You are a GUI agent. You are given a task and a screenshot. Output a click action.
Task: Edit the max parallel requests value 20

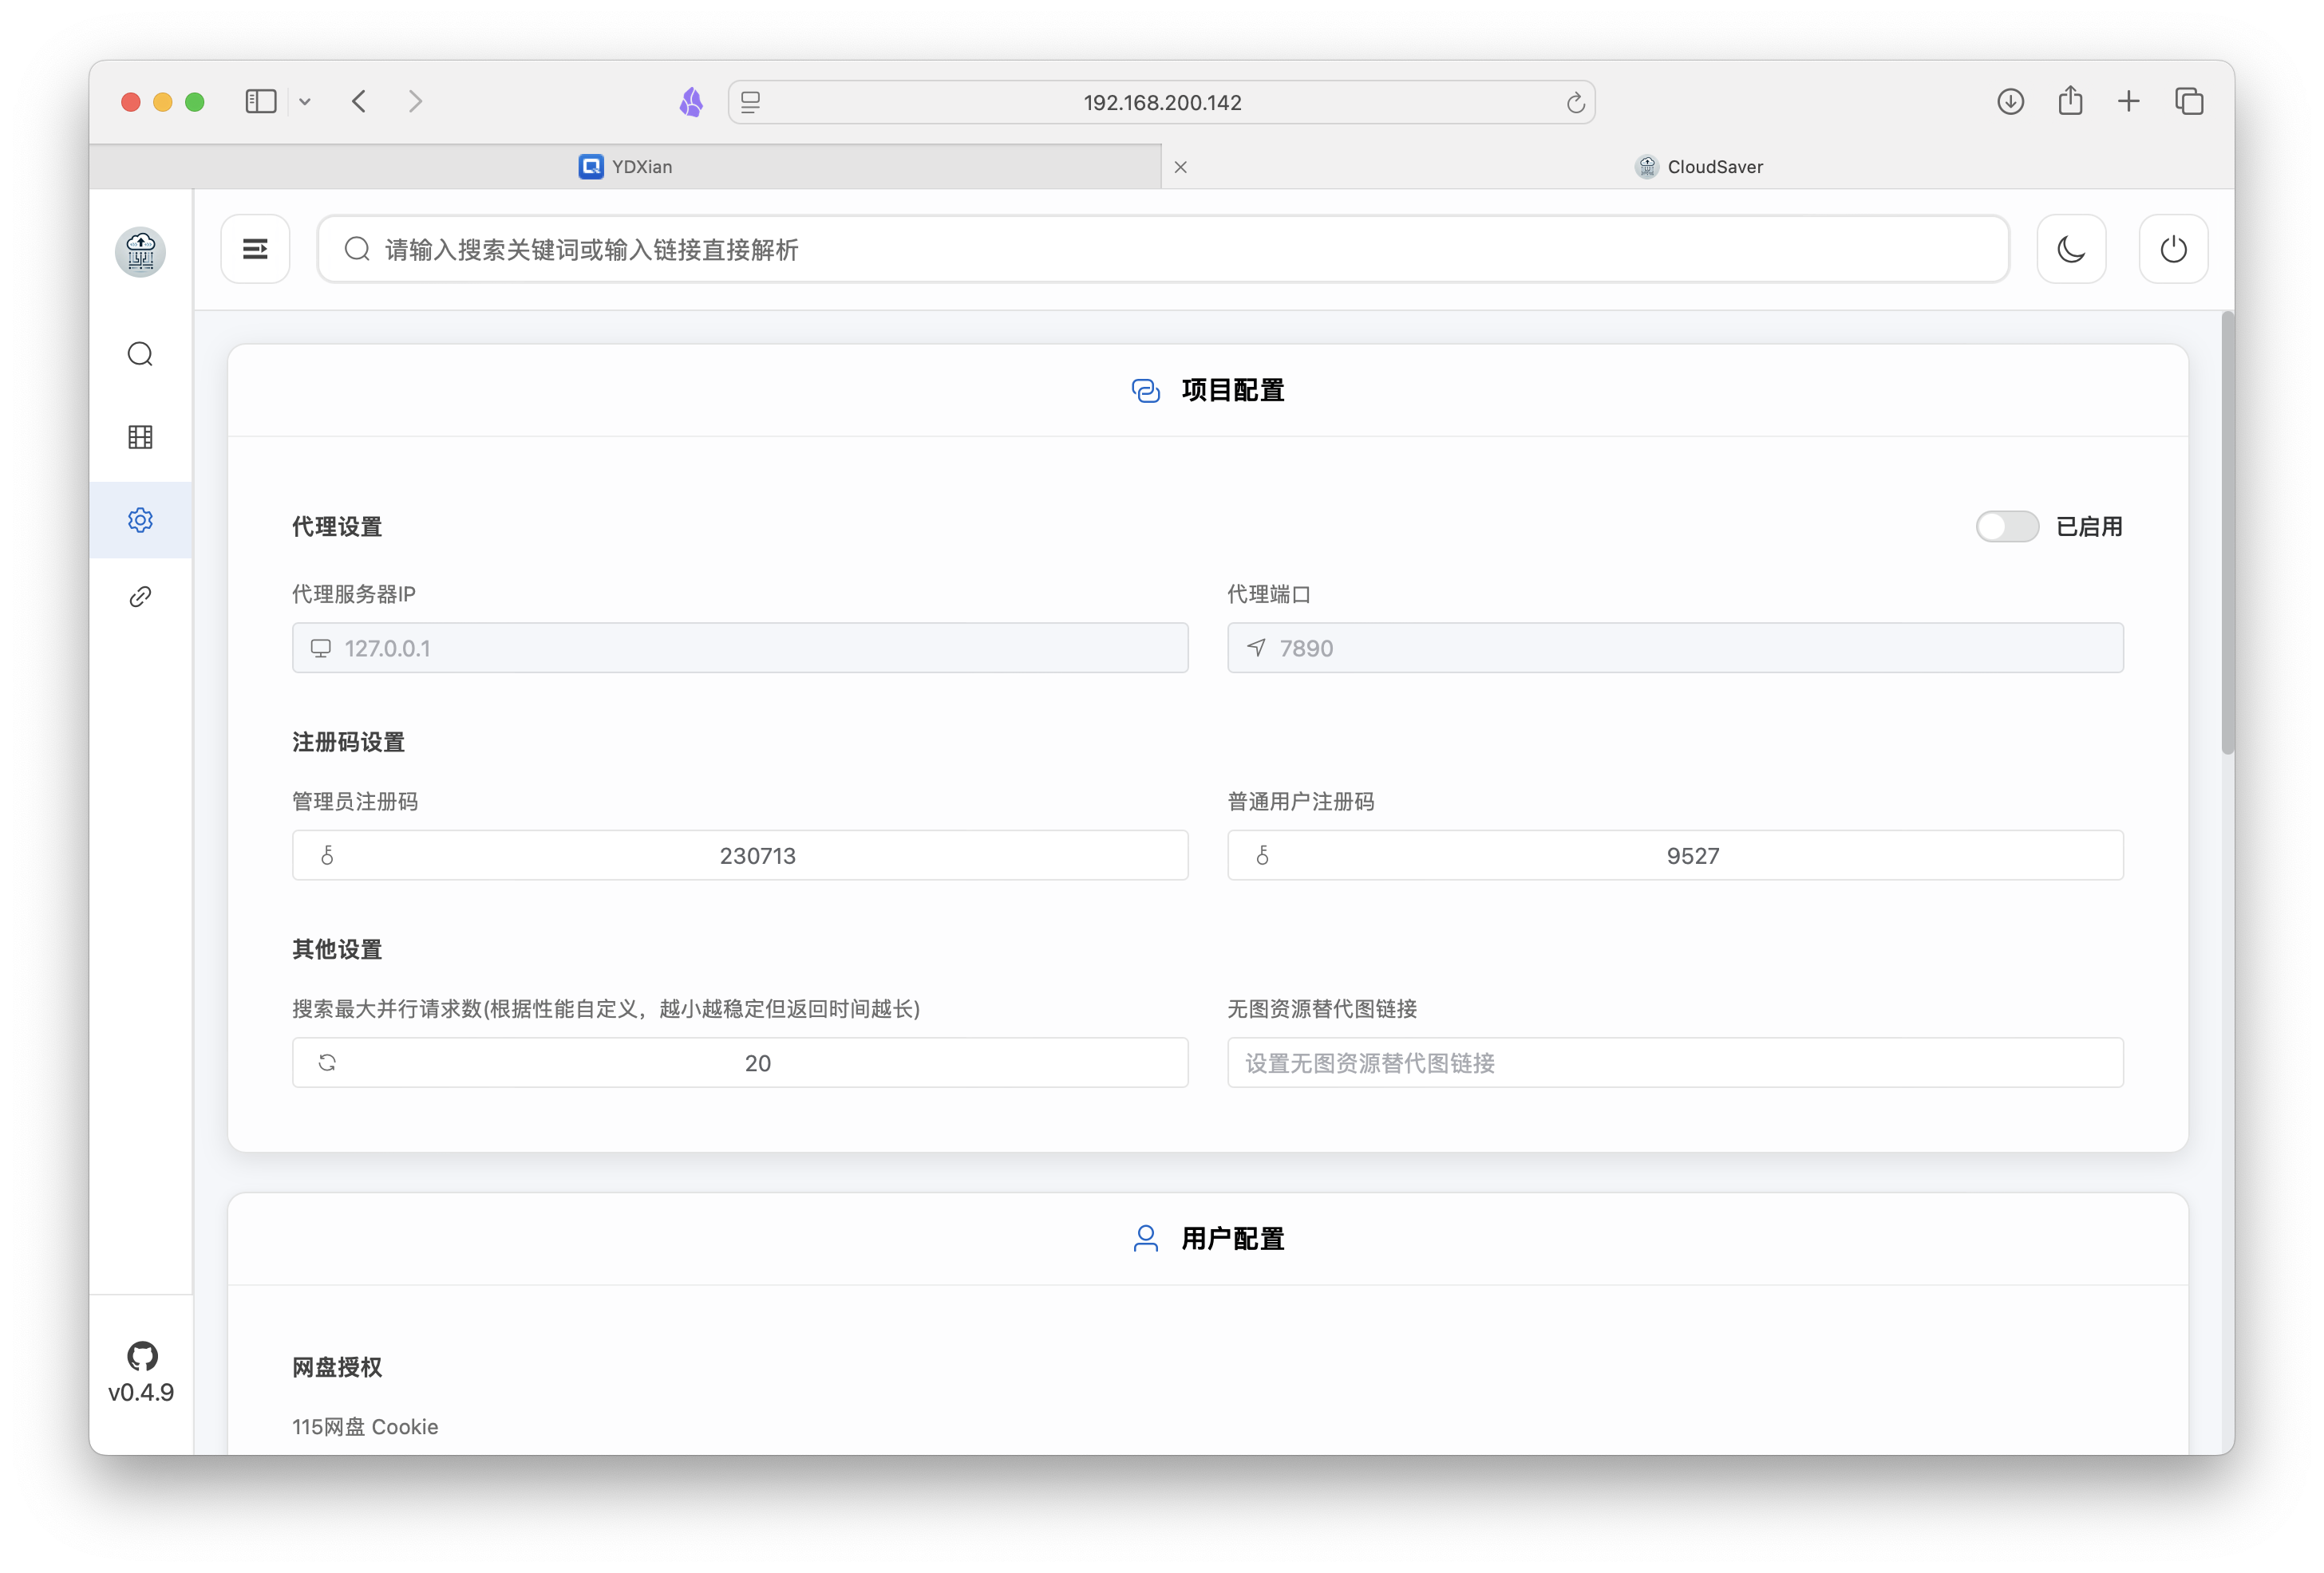(x=740, y=1062)
